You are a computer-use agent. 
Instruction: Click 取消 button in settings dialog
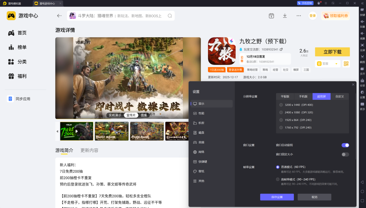(x=315, y=197)
